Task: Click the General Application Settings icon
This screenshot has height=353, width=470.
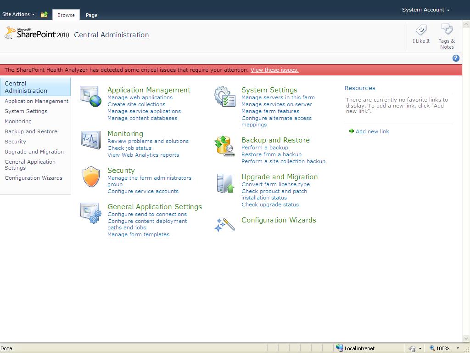Action: click(91, 213)
